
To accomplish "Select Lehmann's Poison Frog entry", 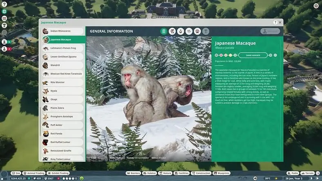I will 63,48.
